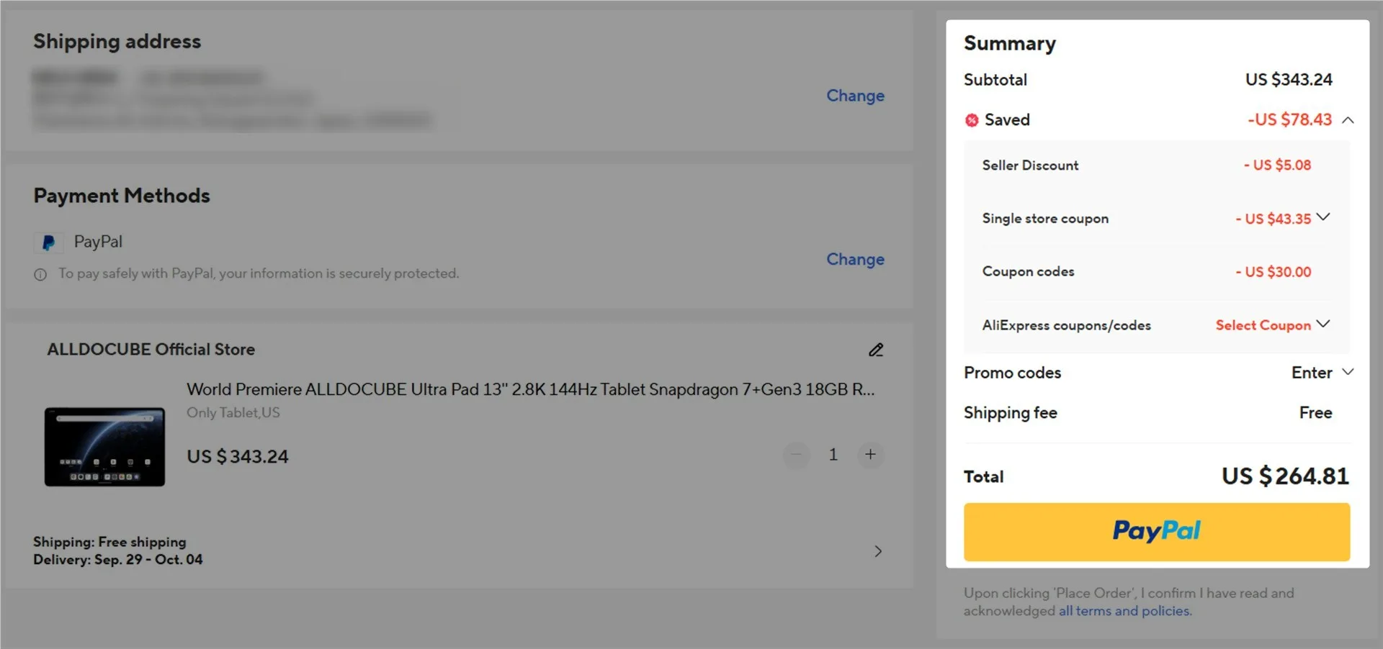Viewport: 1383px width, 649px height.
Task: Click the ALLDOCUBE Official Store name
Action: [151, 350]
